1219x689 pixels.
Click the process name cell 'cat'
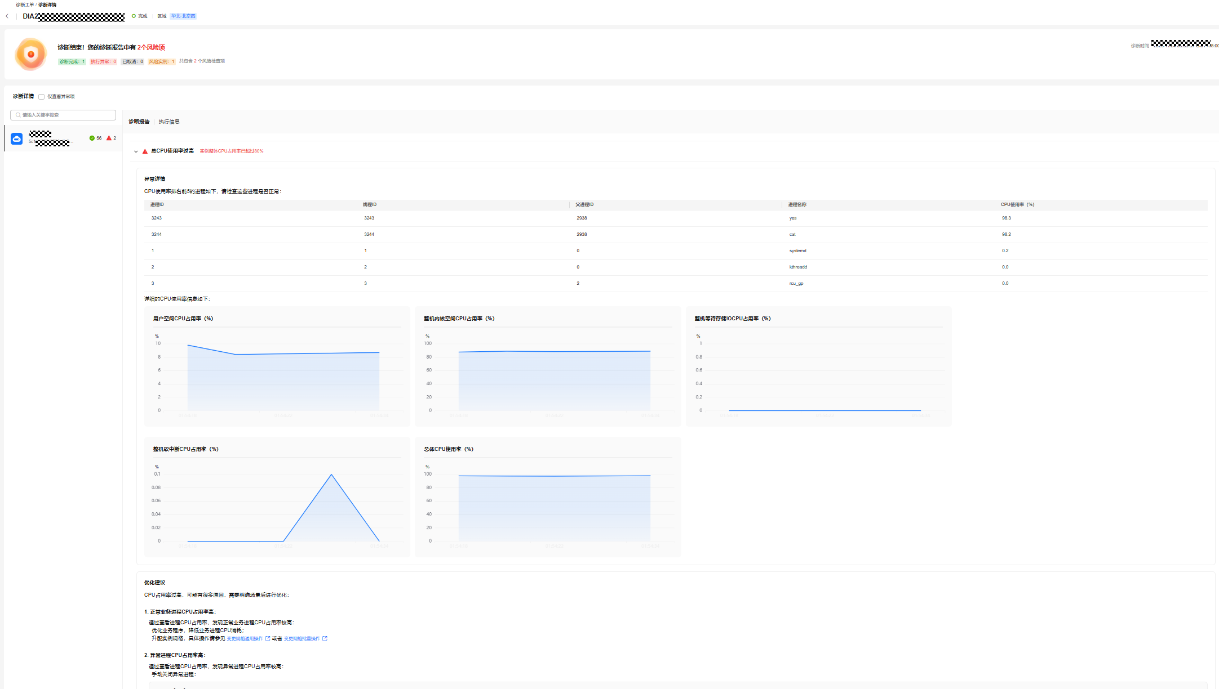pos(792,235)
